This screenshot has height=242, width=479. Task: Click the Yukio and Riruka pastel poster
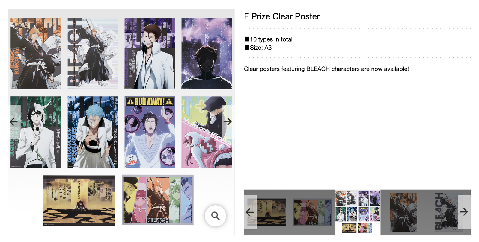(x=207, y=132)
